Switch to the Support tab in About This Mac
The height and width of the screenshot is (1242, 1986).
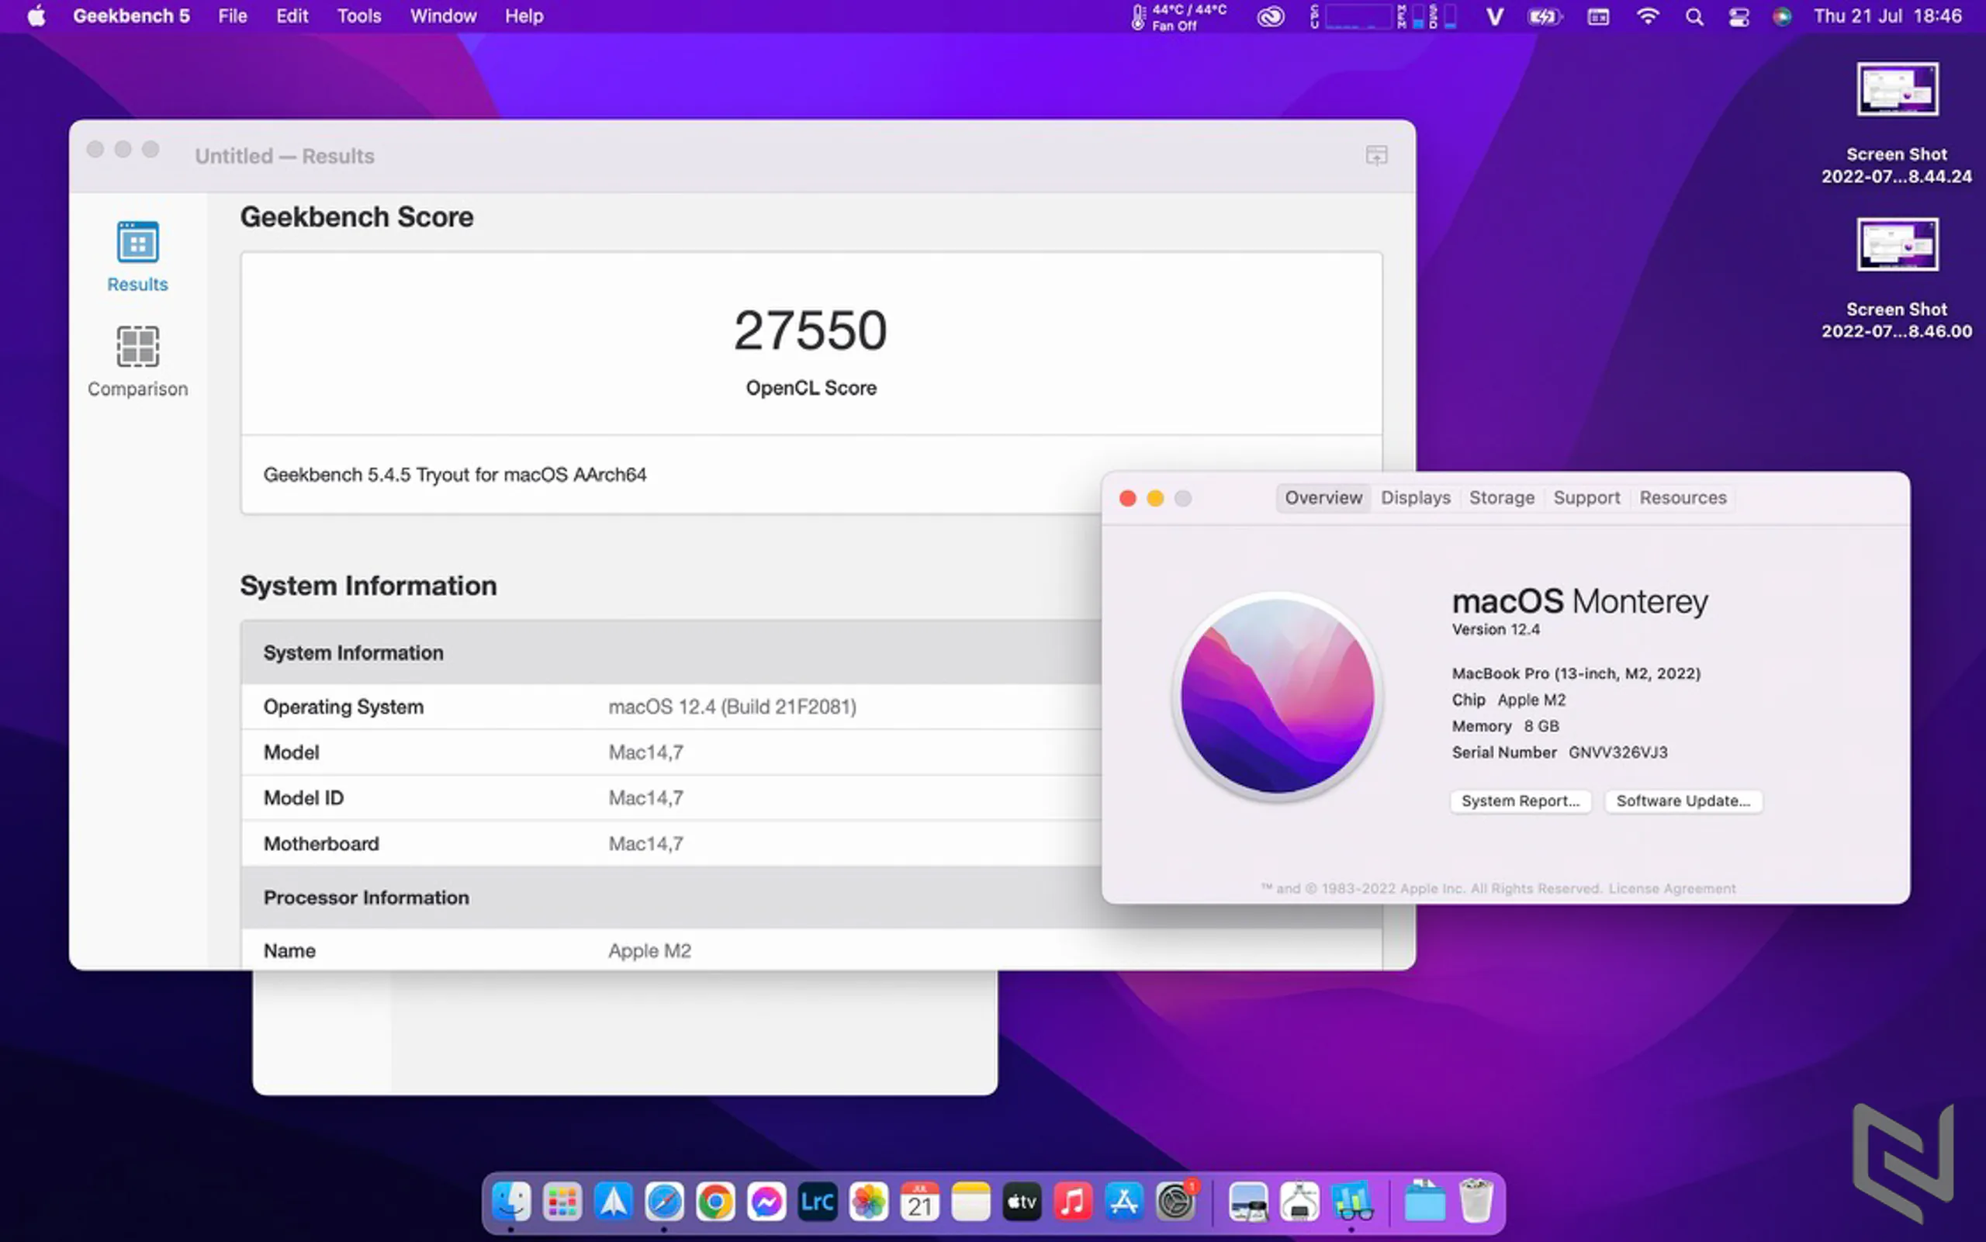(1586, 498)
